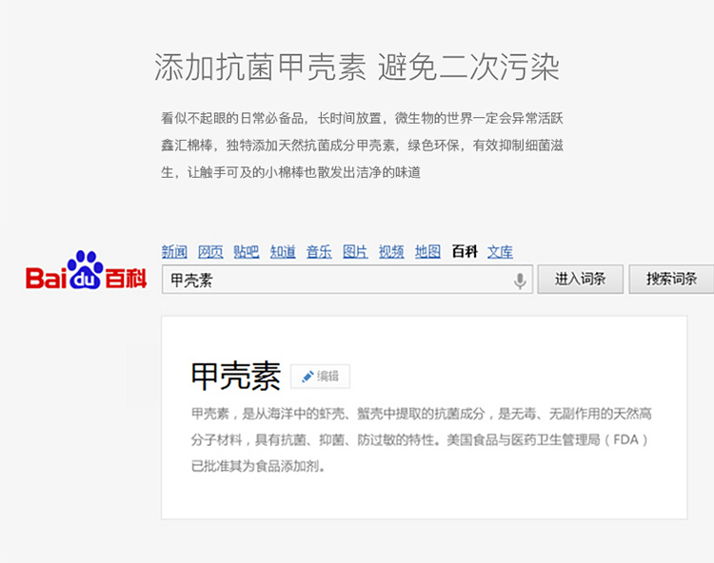This screenshot has height=563, width=714.
Task: Click the Baidu paw print logo
Action: [x=85, y=269]
